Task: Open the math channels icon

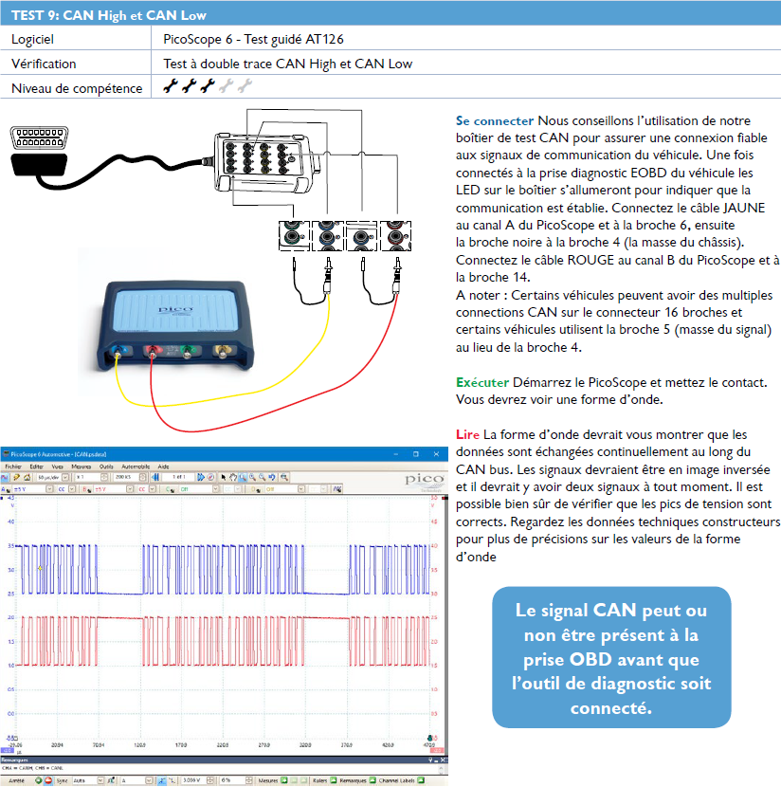Action: pos(337,489)
